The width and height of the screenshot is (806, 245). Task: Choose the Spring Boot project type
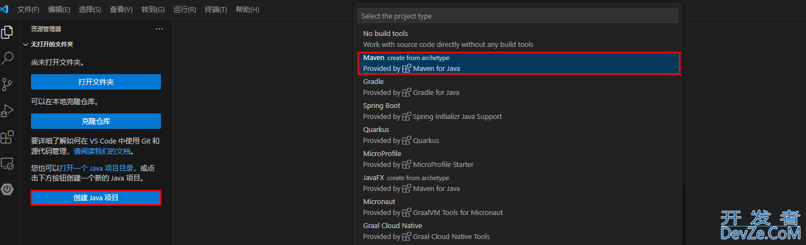click(x=518, y=111)
